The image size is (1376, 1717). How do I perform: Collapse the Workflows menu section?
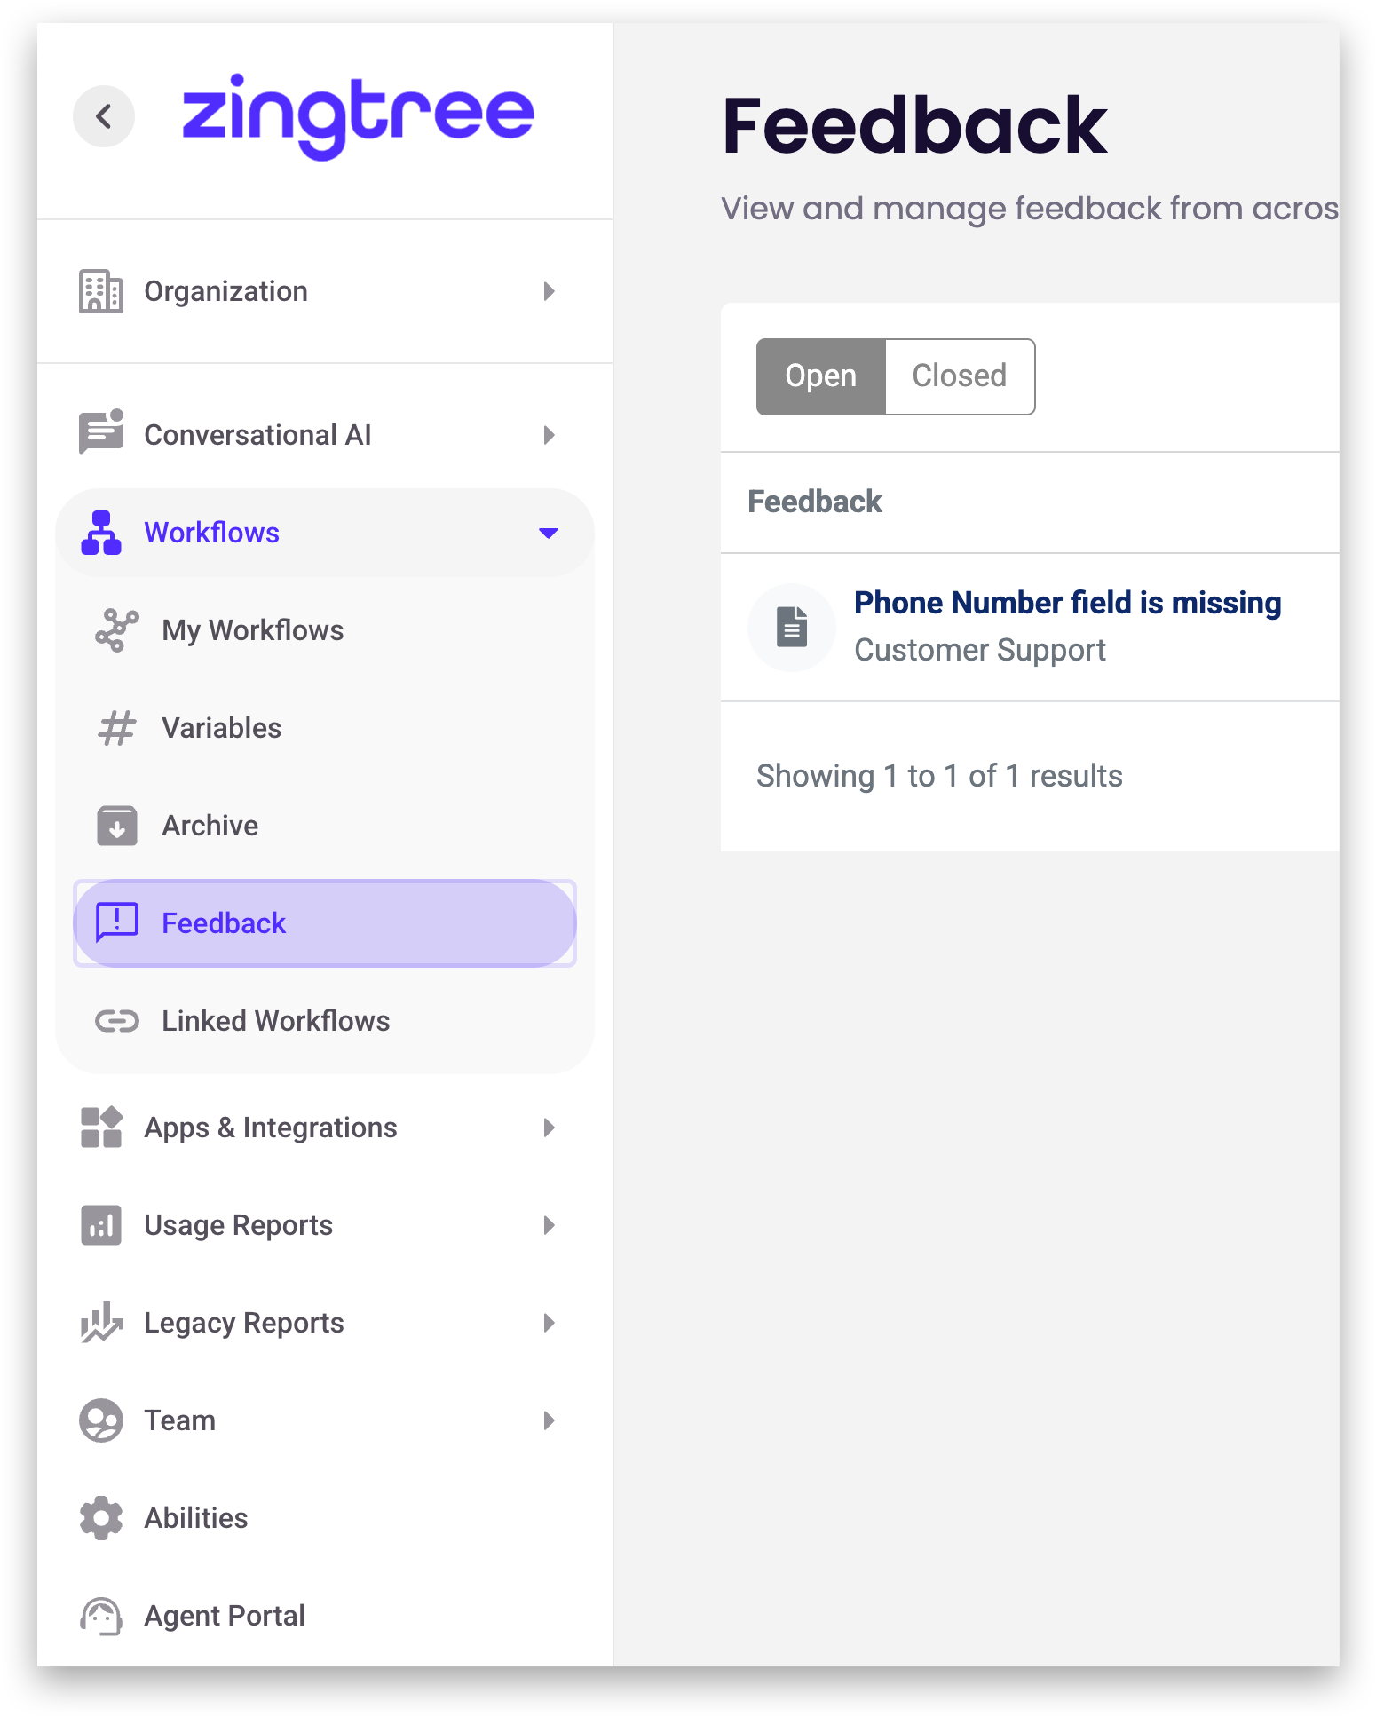tap(548, 533)
